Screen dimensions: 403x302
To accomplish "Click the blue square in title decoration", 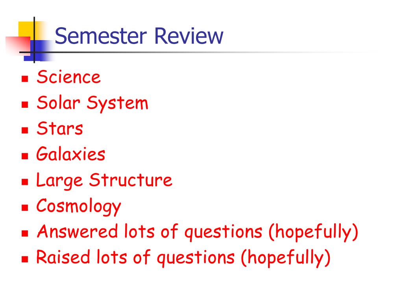I will (x=39, y=51).
